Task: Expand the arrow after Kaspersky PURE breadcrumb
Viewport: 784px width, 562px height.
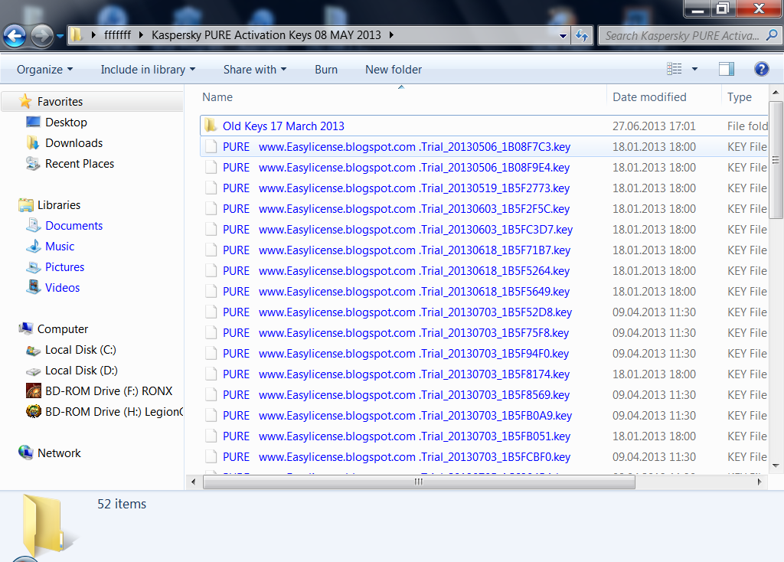Action: (x=391, y=35)
